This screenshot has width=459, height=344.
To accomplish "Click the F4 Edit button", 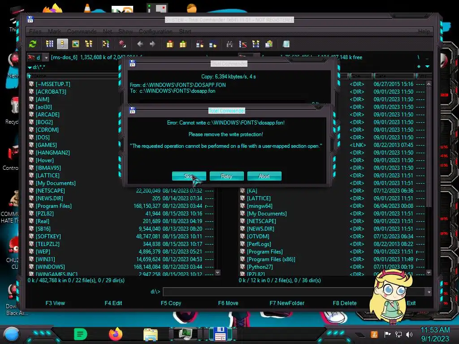I will point(113,303).
